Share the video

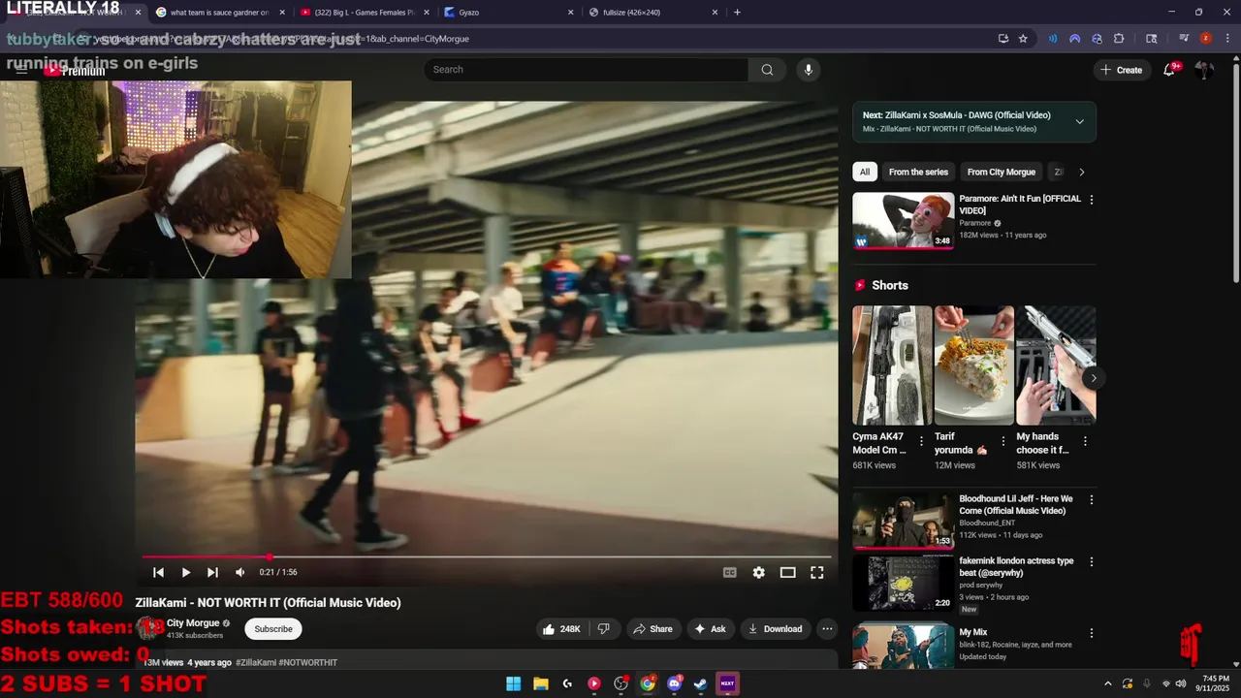click(x=652, y=629)
